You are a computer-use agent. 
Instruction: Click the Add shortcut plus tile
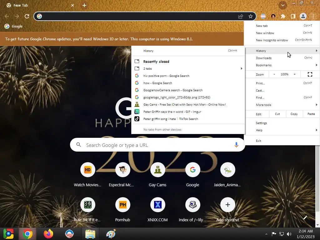click(227, 210)
